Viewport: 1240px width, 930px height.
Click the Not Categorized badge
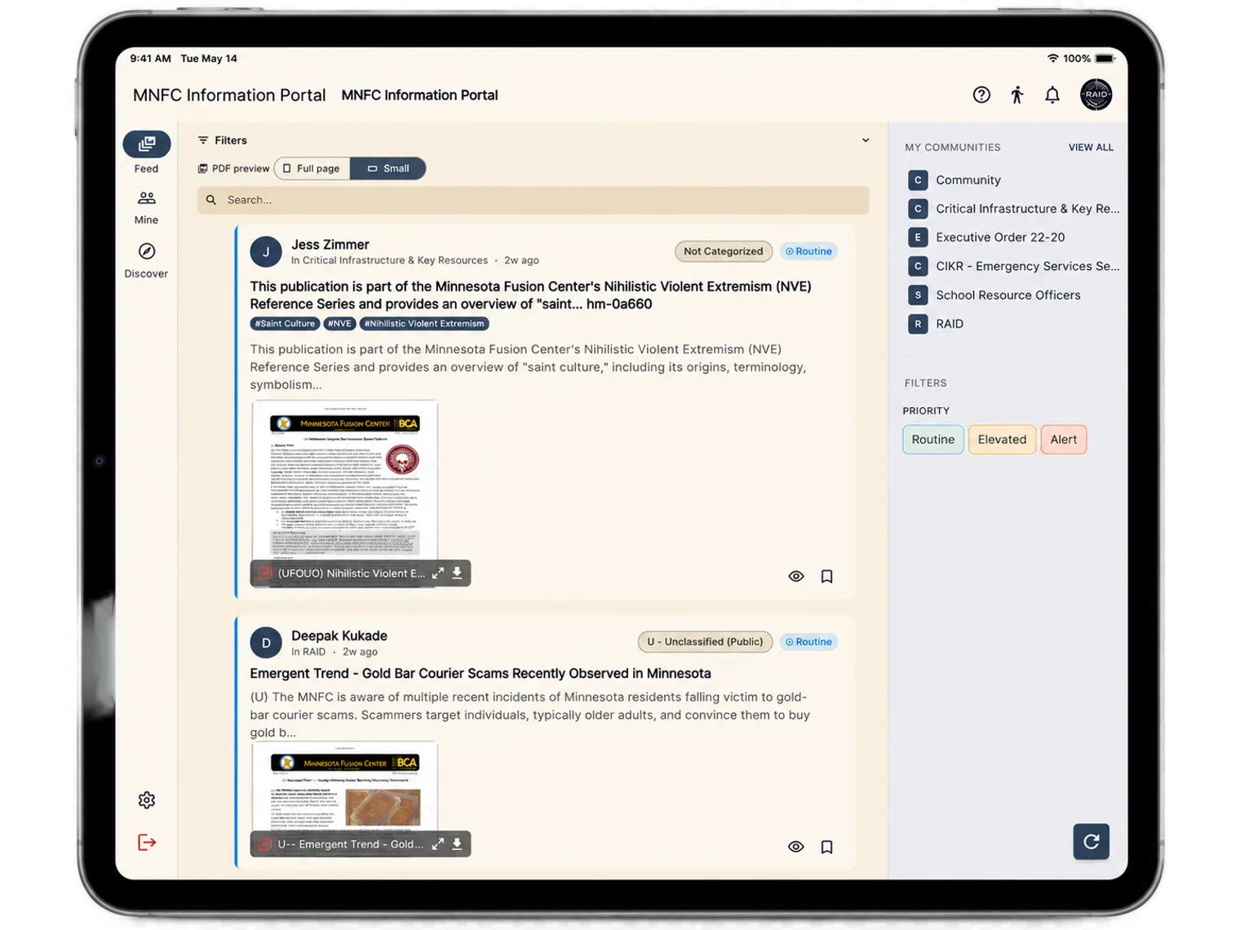tap(724, 251)
